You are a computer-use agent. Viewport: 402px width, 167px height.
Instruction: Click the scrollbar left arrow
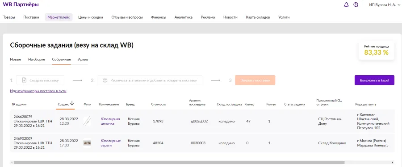[x=12, y=163]
